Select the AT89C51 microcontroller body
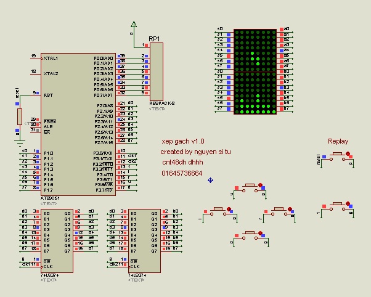The height and width of the screenshot is (297, 371). (x=78, y=124)
